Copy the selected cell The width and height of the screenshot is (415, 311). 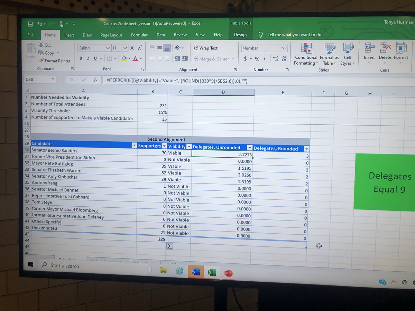click(47, 53)
